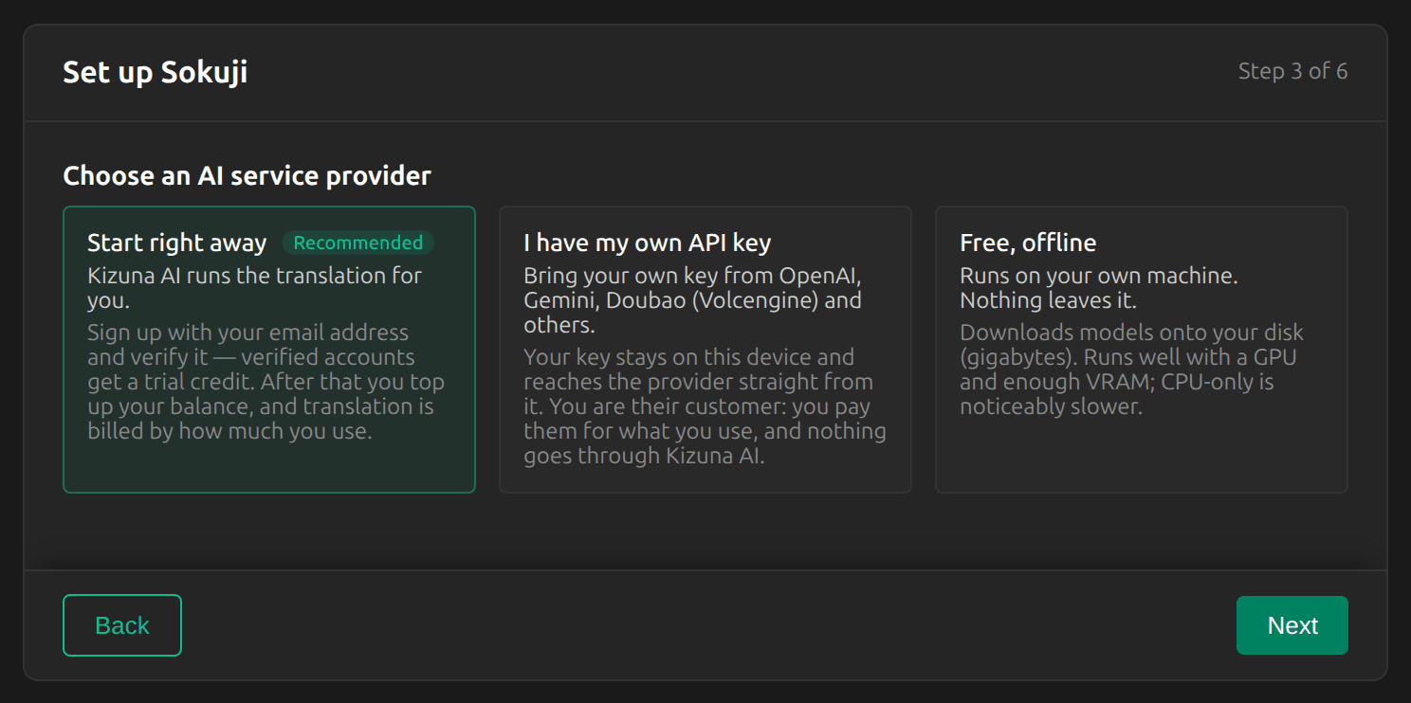Click the "Recommended" badge
Image resolution: width=1411 pixels, height=703 pixels.
(358, 243)
